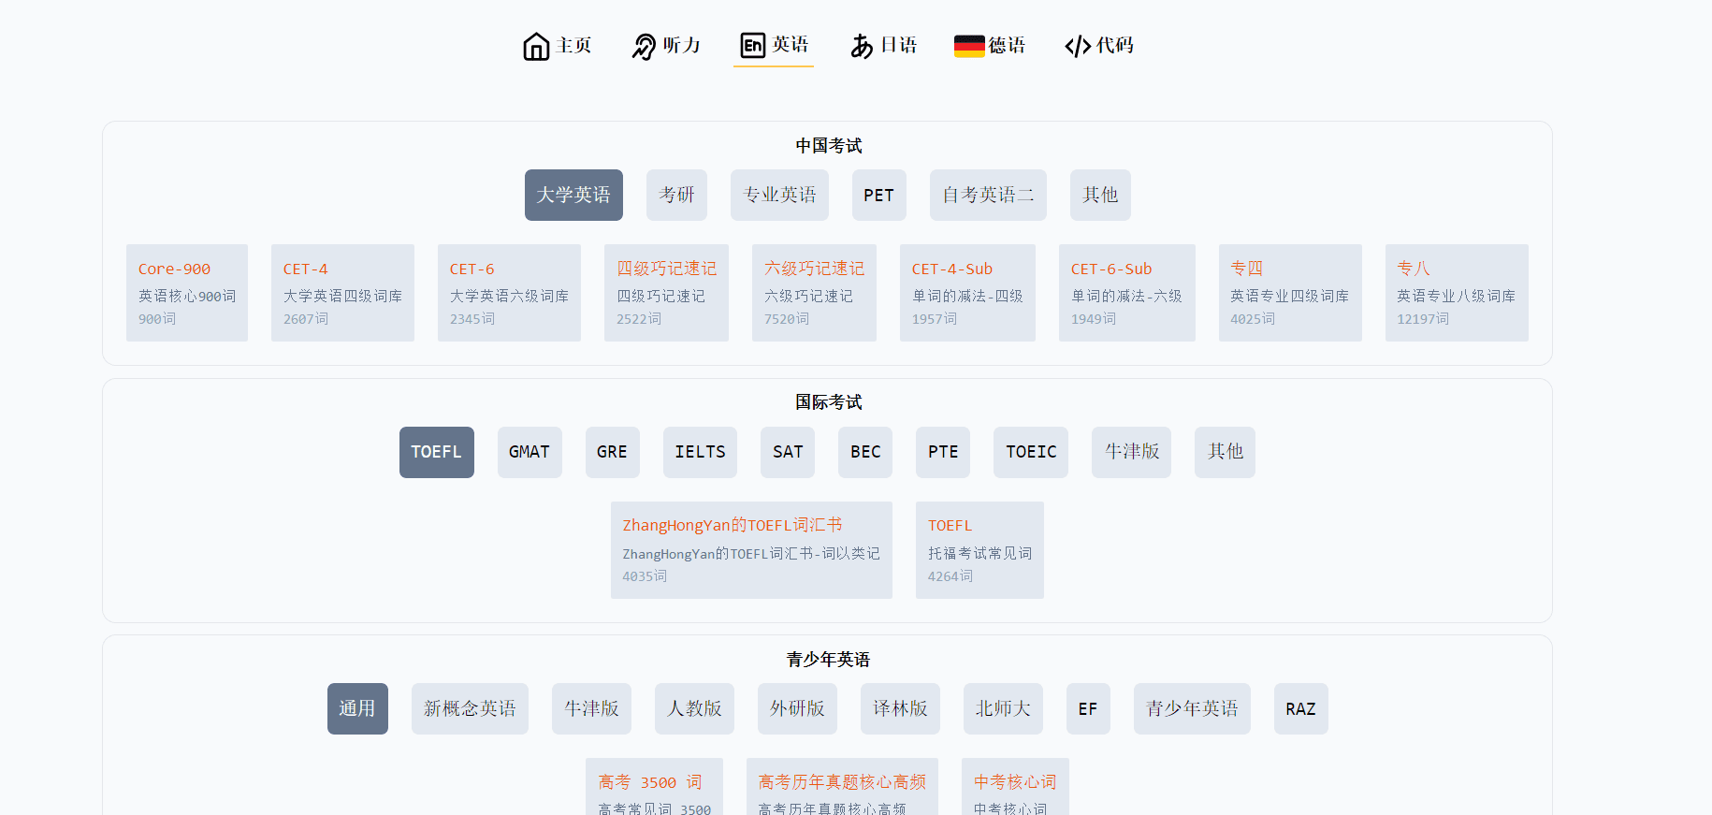Image resolution: width=1712 pixels, height=815 pixels.
Task: Open the CET-6-Sub dictionary card
Action: click(x=1127, y=293)
